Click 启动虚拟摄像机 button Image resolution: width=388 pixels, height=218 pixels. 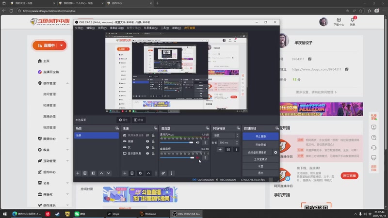pyautogui.click(x=258, y=153)
